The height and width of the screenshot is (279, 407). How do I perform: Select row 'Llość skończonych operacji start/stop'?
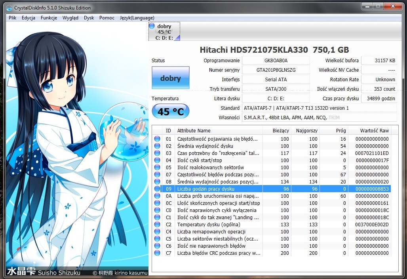[271, 203]
